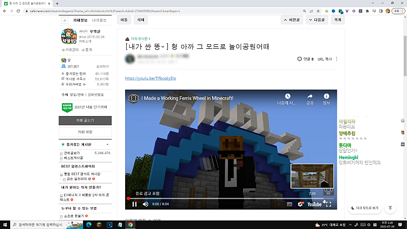
Task: Click the 다크 모드로 보기 button
Action: pyautogui.click(x=364, y=208)
